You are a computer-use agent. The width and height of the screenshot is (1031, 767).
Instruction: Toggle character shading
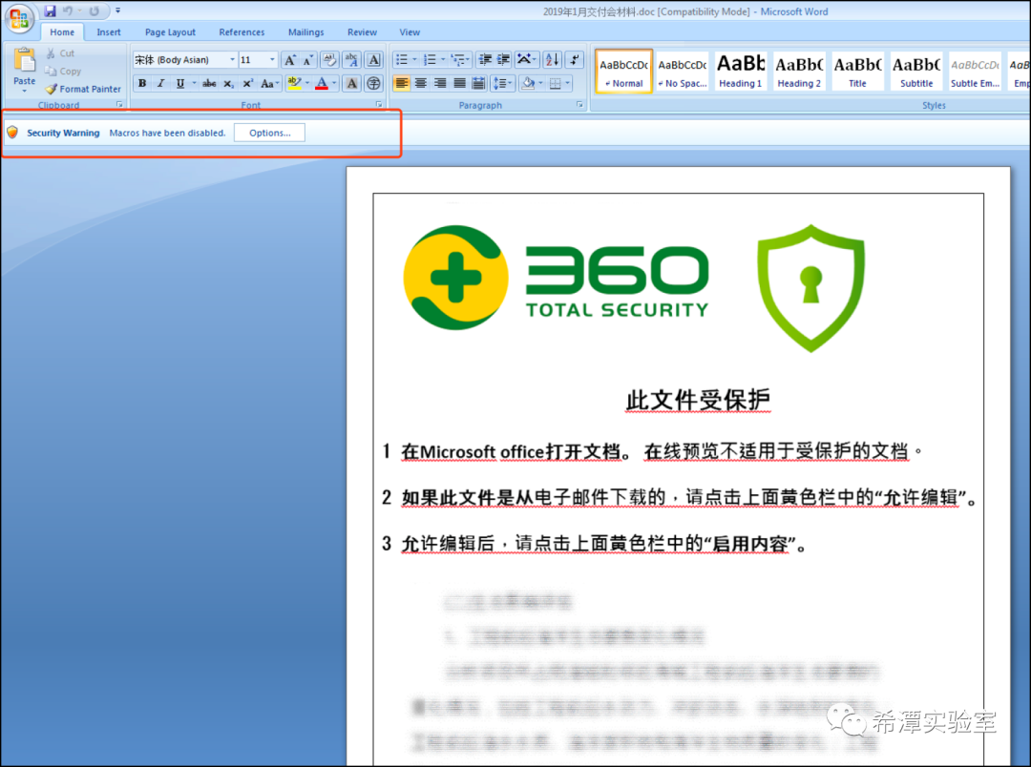(351, 83)
